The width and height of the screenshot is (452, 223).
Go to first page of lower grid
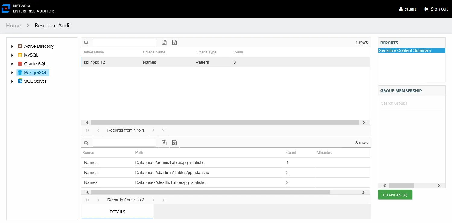pos(88,200)
